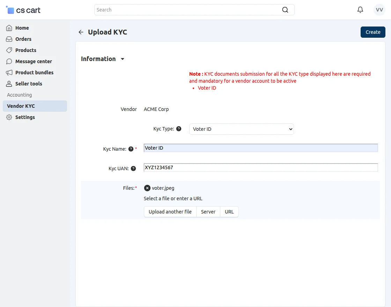This screenshot has height=307, width=391.
Task: Choose URL as file upload method
Action: (229, 211)
